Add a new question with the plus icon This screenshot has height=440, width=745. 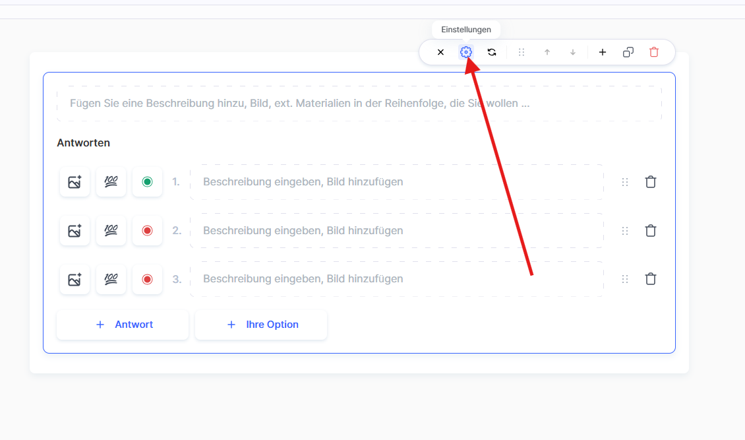click(x=602, y=52)
